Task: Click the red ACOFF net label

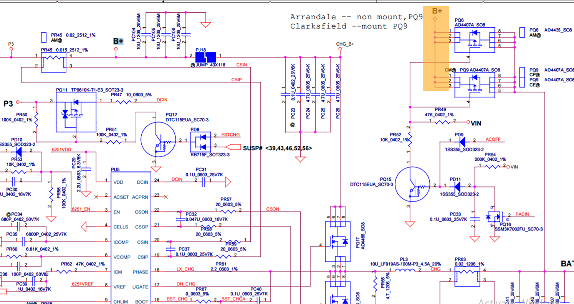Action: (x=493, y=140)
